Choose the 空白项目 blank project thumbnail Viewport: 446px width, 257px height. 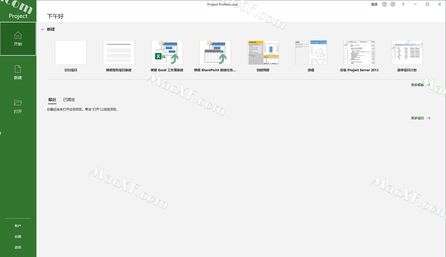[71, 53]
